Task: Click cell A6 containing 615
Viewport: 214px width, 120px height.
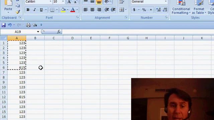Action: point(17,67)
